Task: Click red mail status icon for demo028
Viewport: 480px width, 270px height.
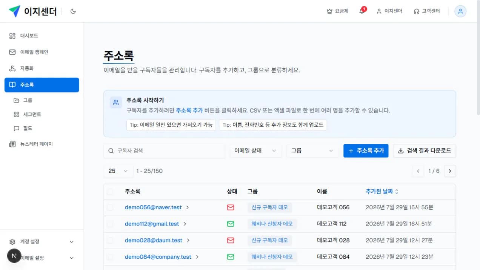Action: [231, 240]
